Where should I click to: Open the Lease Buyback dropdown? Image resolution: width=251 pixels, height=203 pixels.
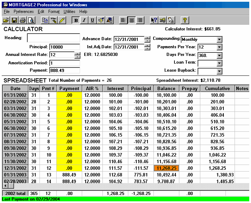(x=219, y=71)
